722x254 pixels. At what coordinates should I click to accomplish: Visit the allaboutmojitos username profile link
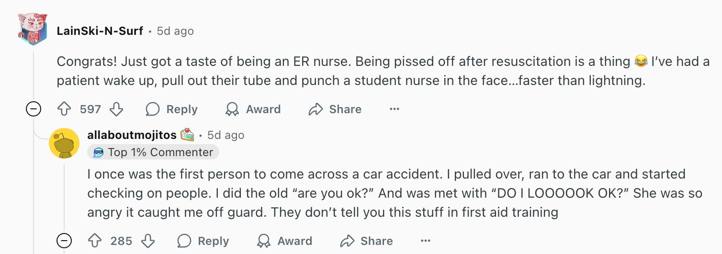[x=132, y=135]
